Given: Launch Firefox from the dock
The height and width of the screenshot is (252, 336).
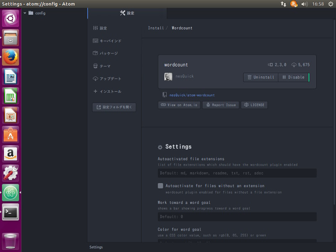Looking at the screenshot, I should tap(10, 57).
